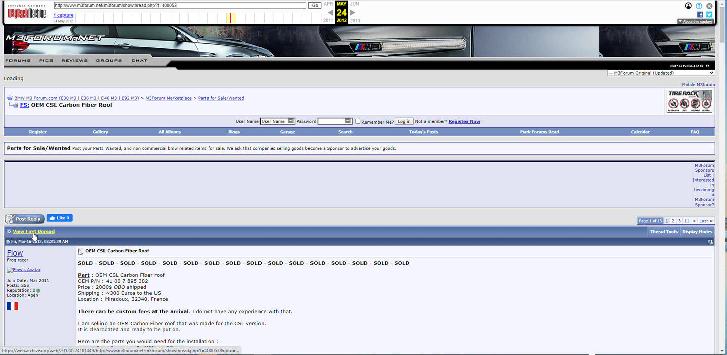
Task: Open the Register Now link
Action: [x=464, y=121]
